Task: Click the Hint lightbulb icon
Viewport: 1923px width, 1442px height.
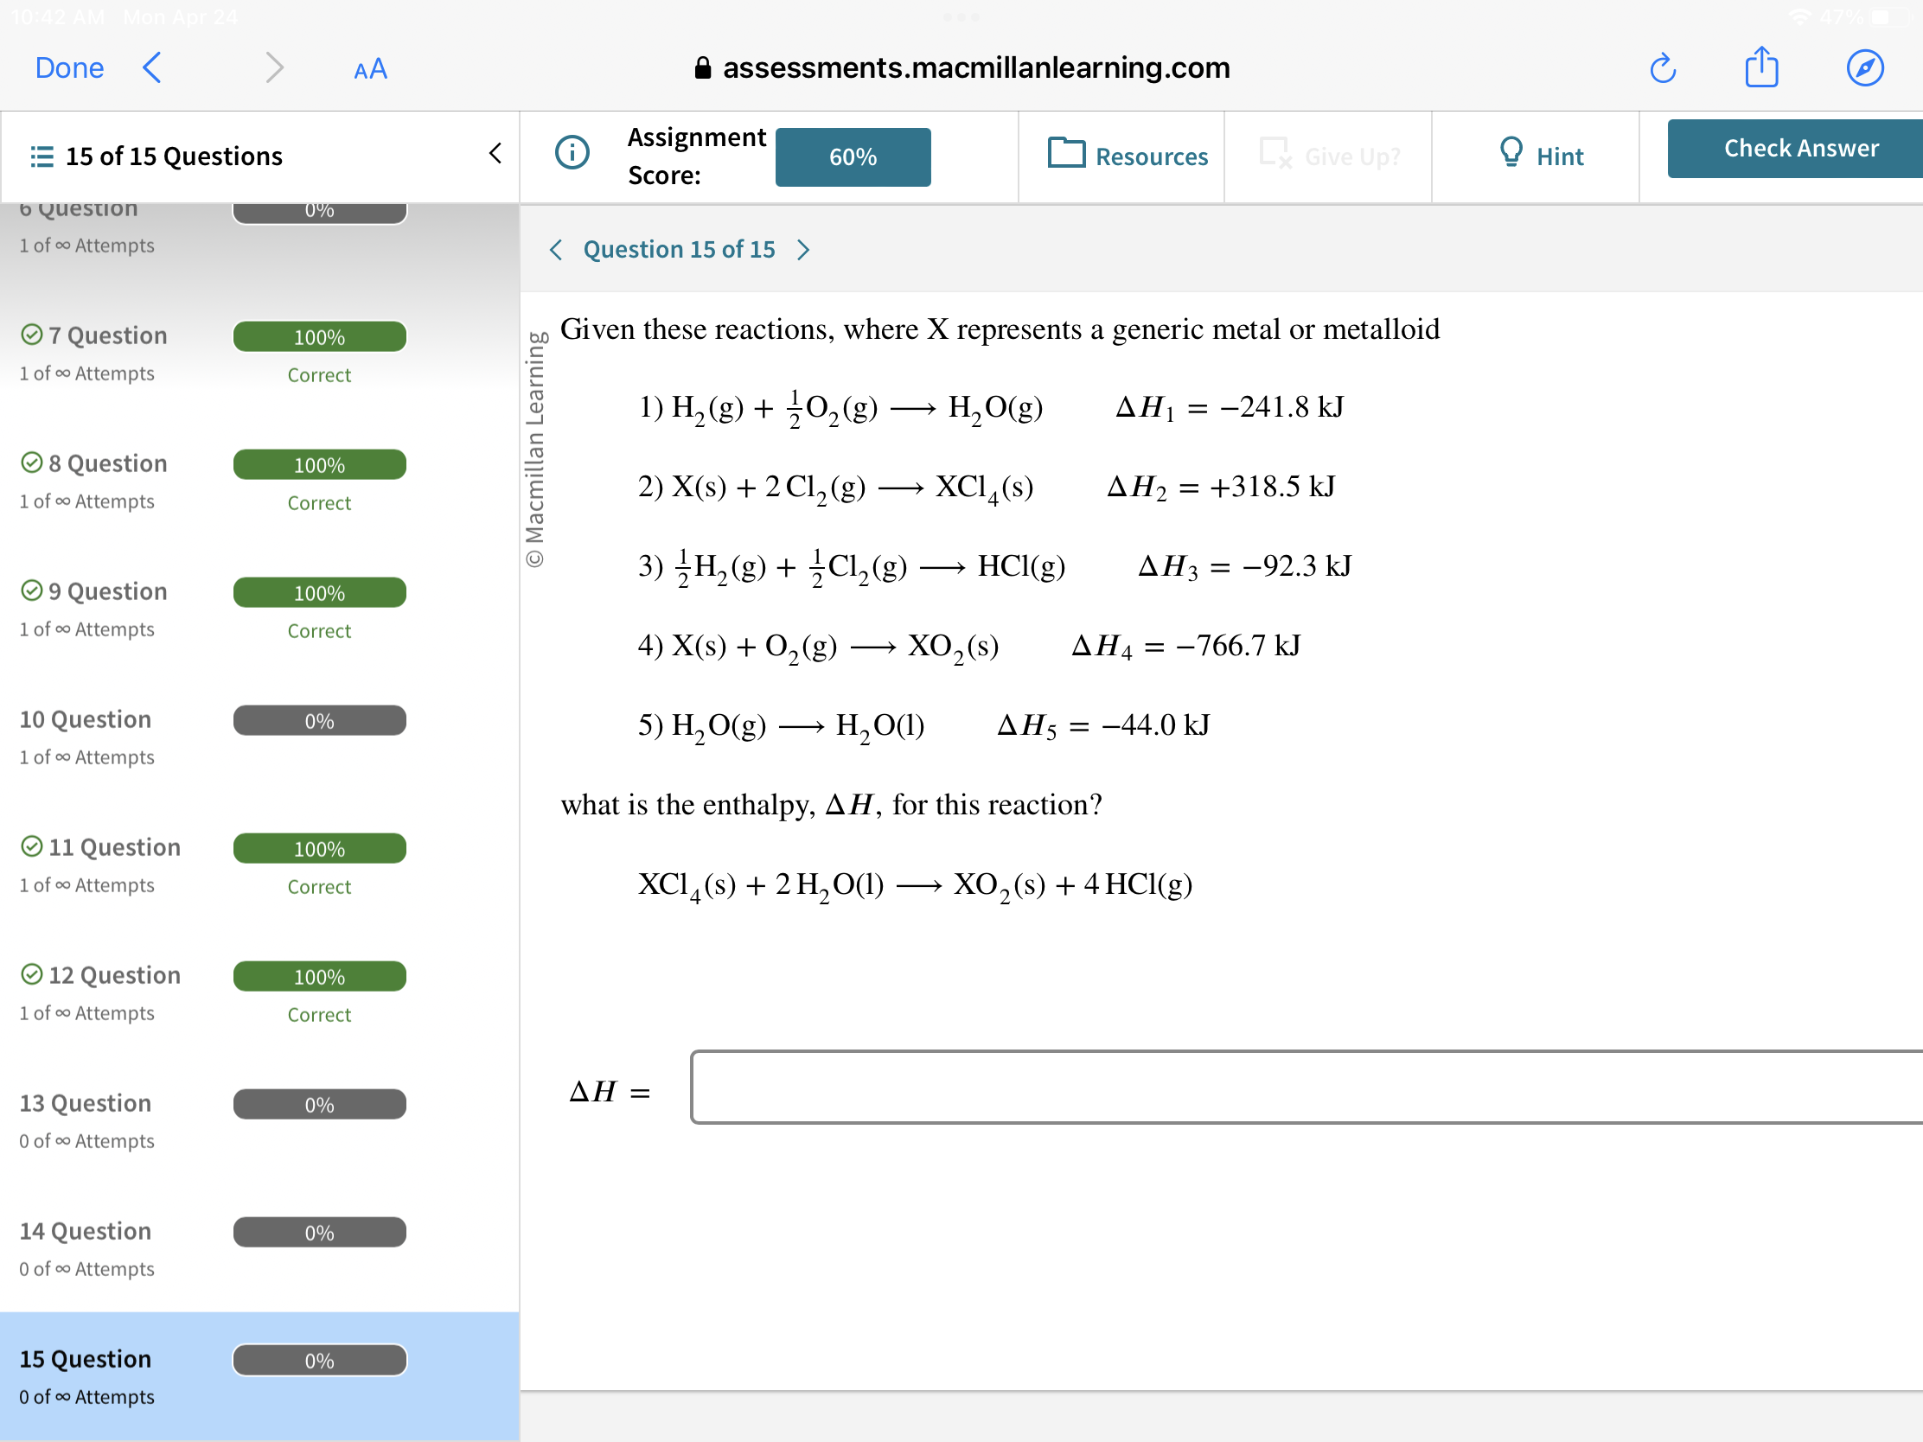Action: 1511,153
